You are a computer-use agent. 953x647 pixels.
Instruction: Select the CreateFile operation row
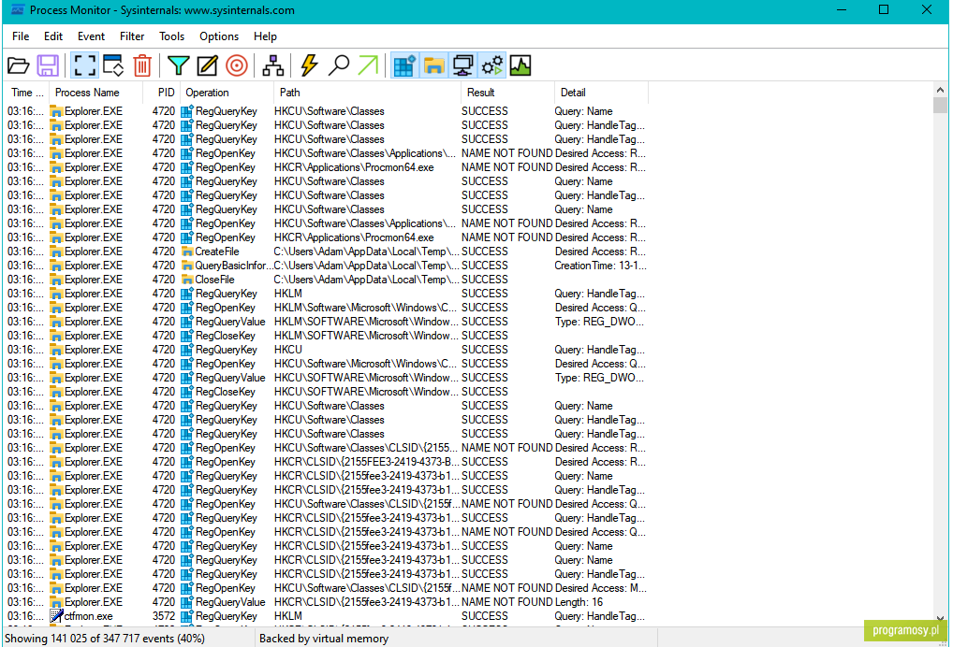click(x=327, y=252)
